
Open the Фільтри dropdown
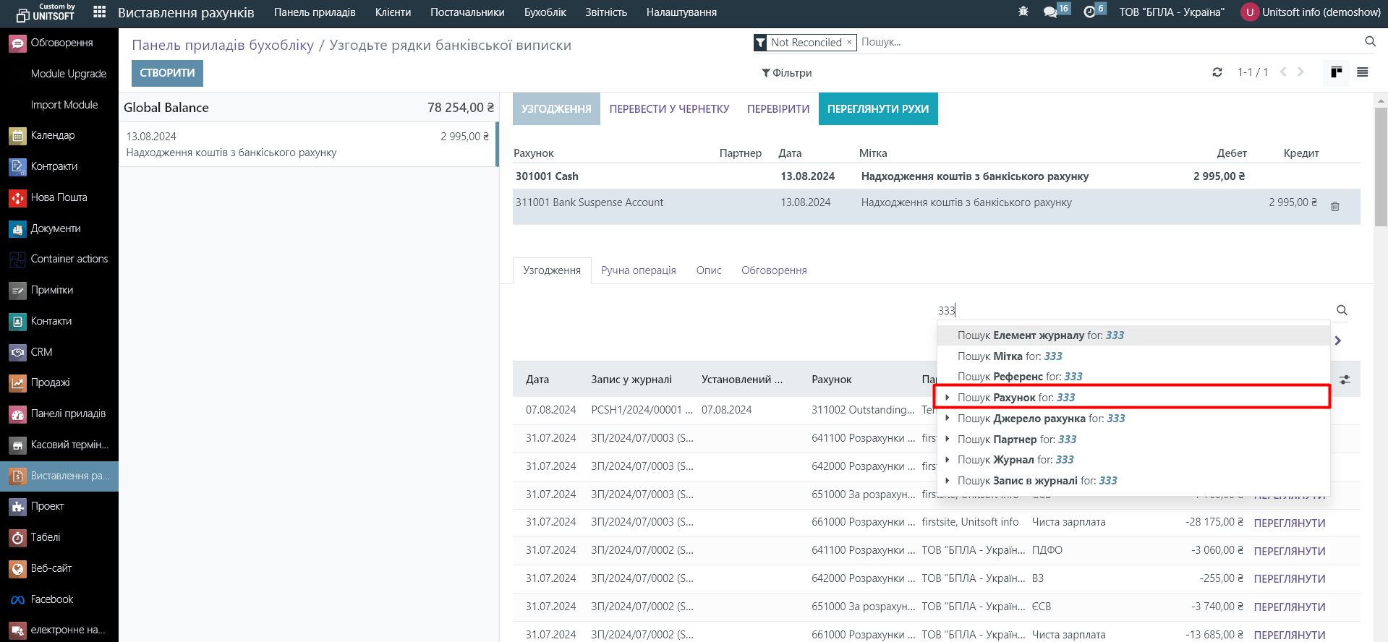786,73
